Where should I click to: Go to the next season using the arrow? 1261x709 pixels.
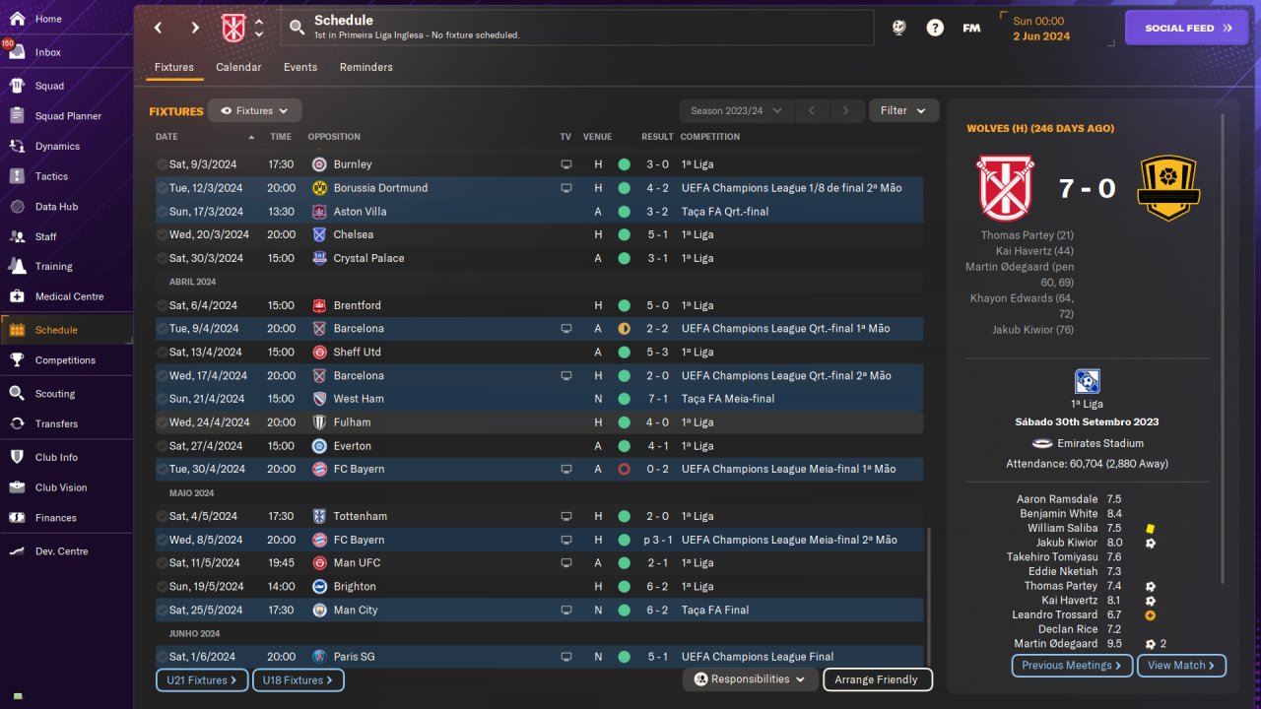[846, 111]
